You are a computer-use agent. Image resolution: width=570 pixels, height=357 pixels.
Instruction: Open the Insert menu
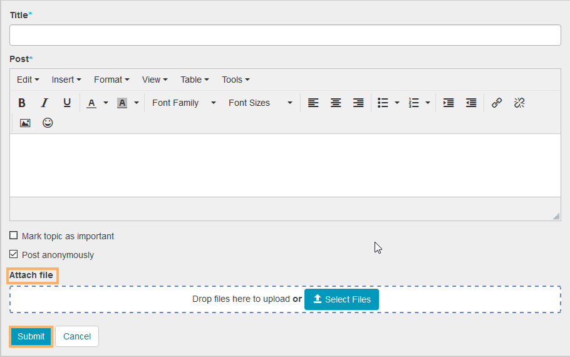[x=66, y=80]
